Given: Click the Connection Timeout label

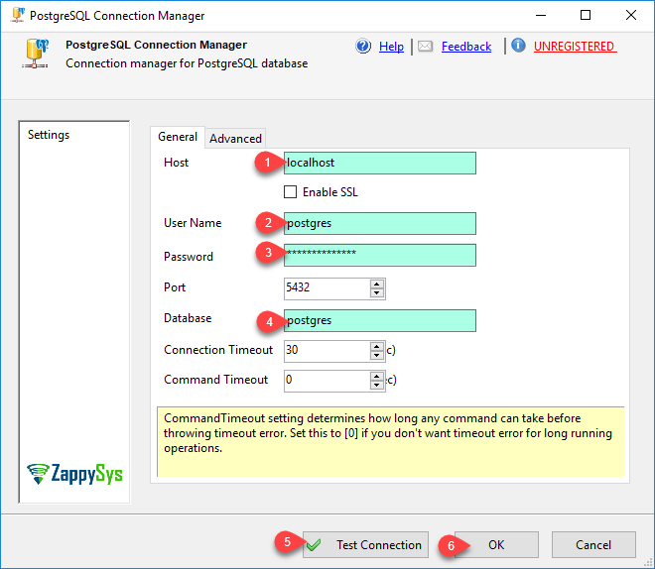Looking at the screenshot, I should [218, 350].
